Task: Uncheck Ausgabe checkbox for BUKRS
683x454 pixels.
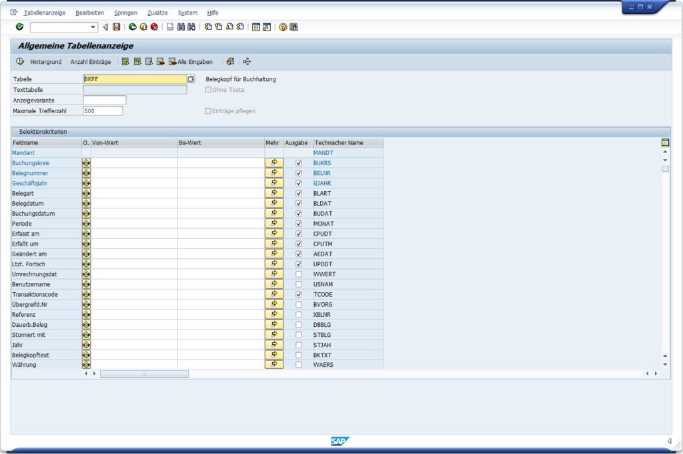Action: point(299,163)
